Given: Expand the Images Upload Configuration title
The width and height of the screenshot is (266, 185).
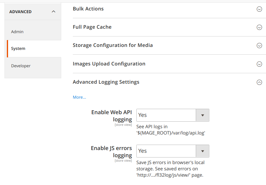Looking at the screenshot, I should (x=109, y=64).
